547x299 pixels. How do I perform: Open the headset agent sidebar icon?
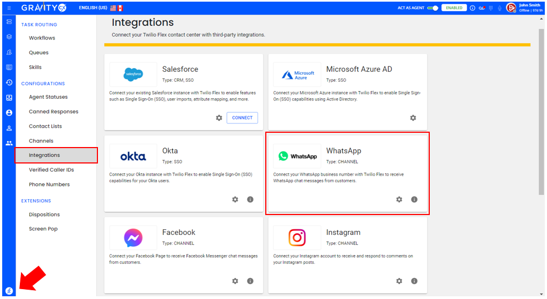pos(9,52)
